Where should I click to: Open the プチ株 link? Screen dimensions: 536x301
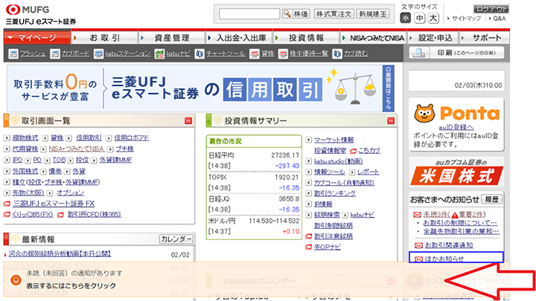(125, 149)
